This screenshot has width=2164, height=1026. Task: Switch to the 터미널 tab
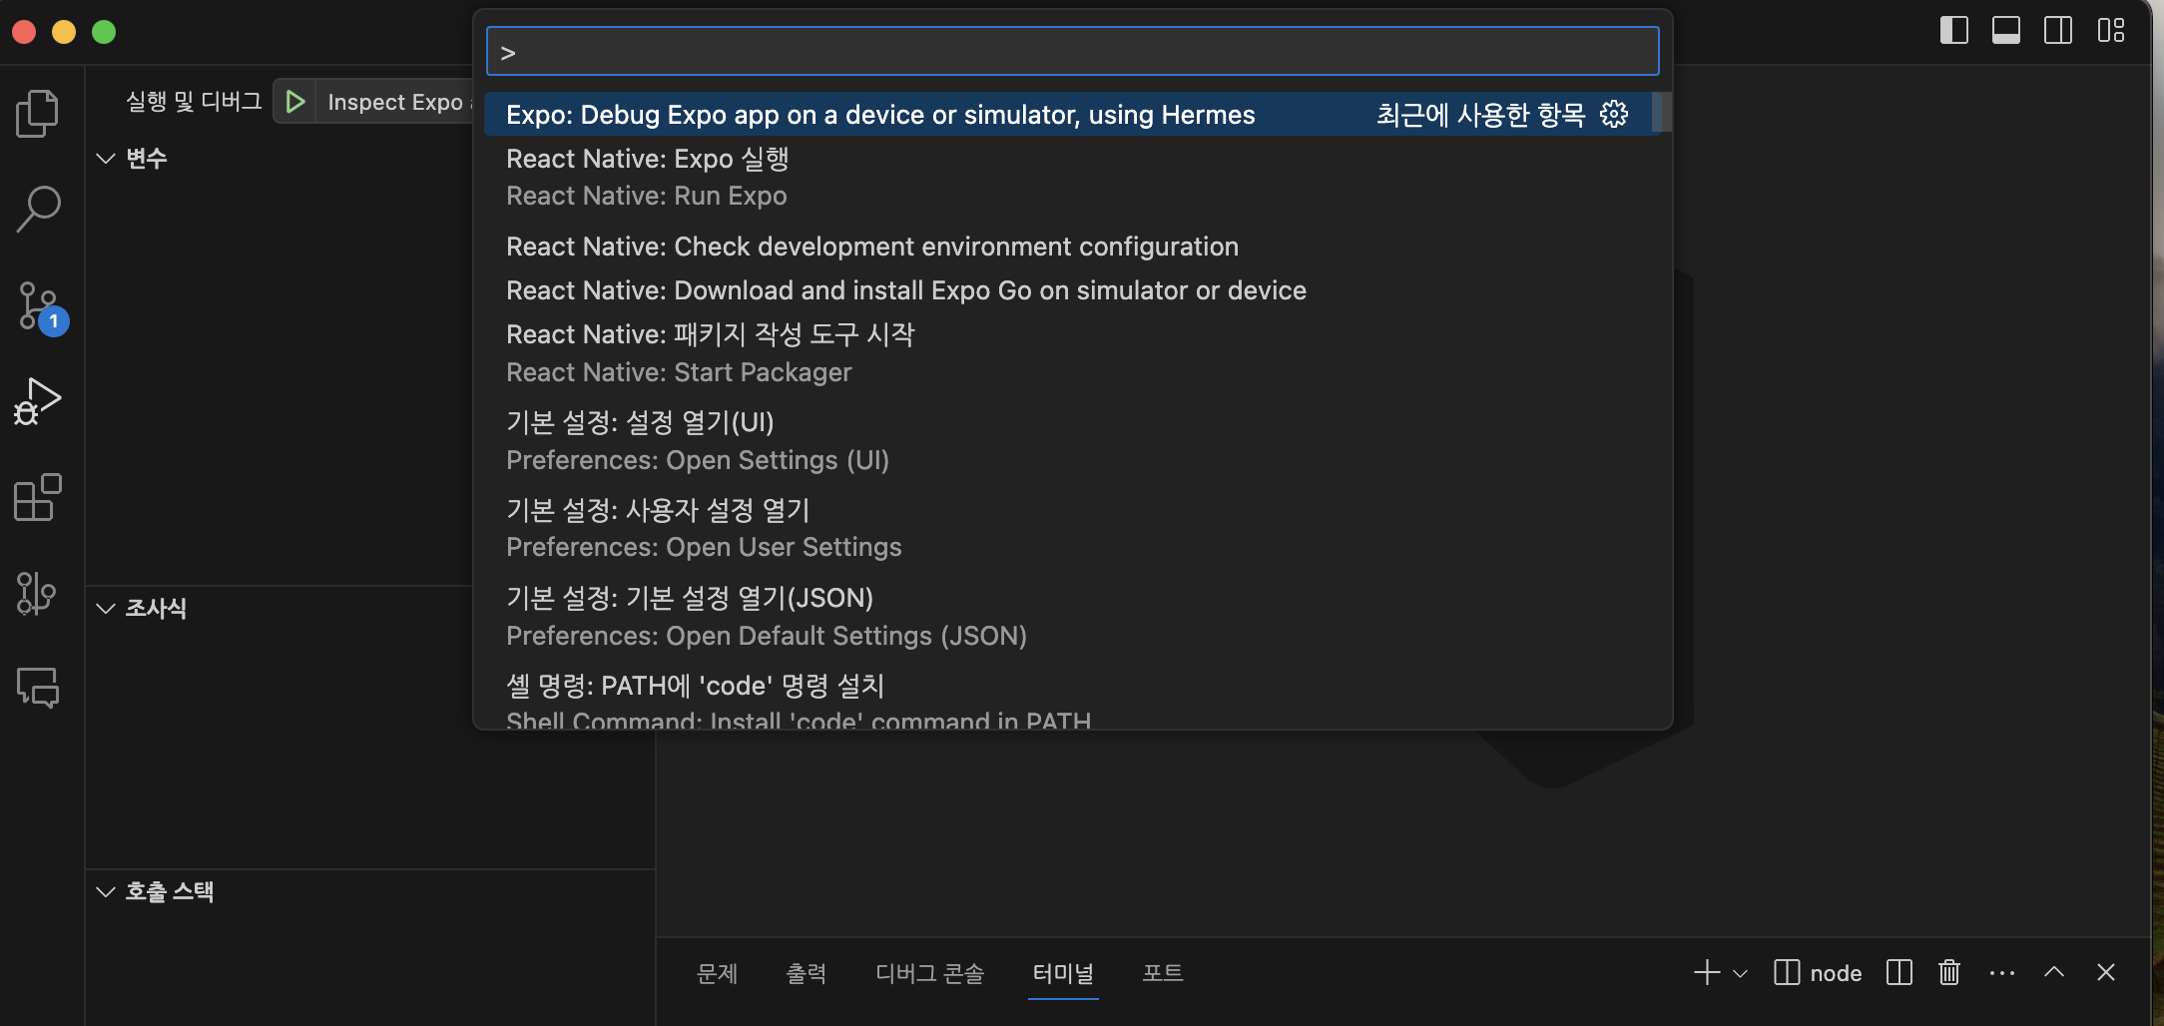coord(1063,972)
